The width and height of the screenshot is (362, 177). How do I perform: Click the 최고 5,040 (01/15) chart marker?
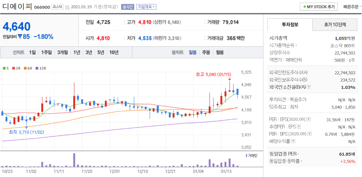click(213, 74)
